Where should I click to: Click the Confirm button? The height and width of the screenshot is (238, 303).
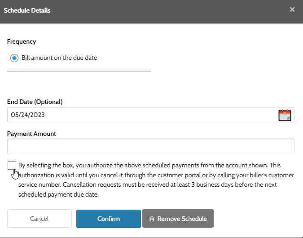click(x=109, y=219)
